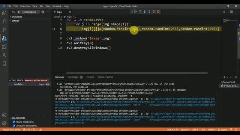Open debug sidebar more actions ellipsis
Viewport: 240px width, 135px height.
47,12
